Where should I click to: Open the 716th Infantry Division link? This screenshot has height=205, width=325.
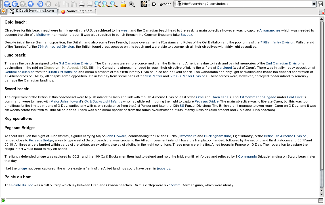pyautogui.click(x=277, y=42)
